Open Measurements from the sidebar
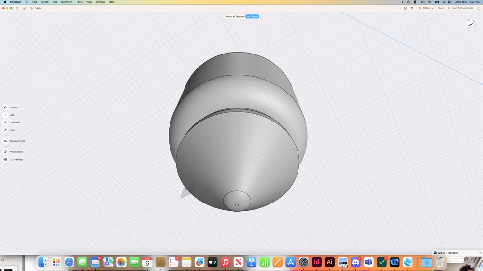The width and height of the screenshot is (483, 271). pos(14,141)
